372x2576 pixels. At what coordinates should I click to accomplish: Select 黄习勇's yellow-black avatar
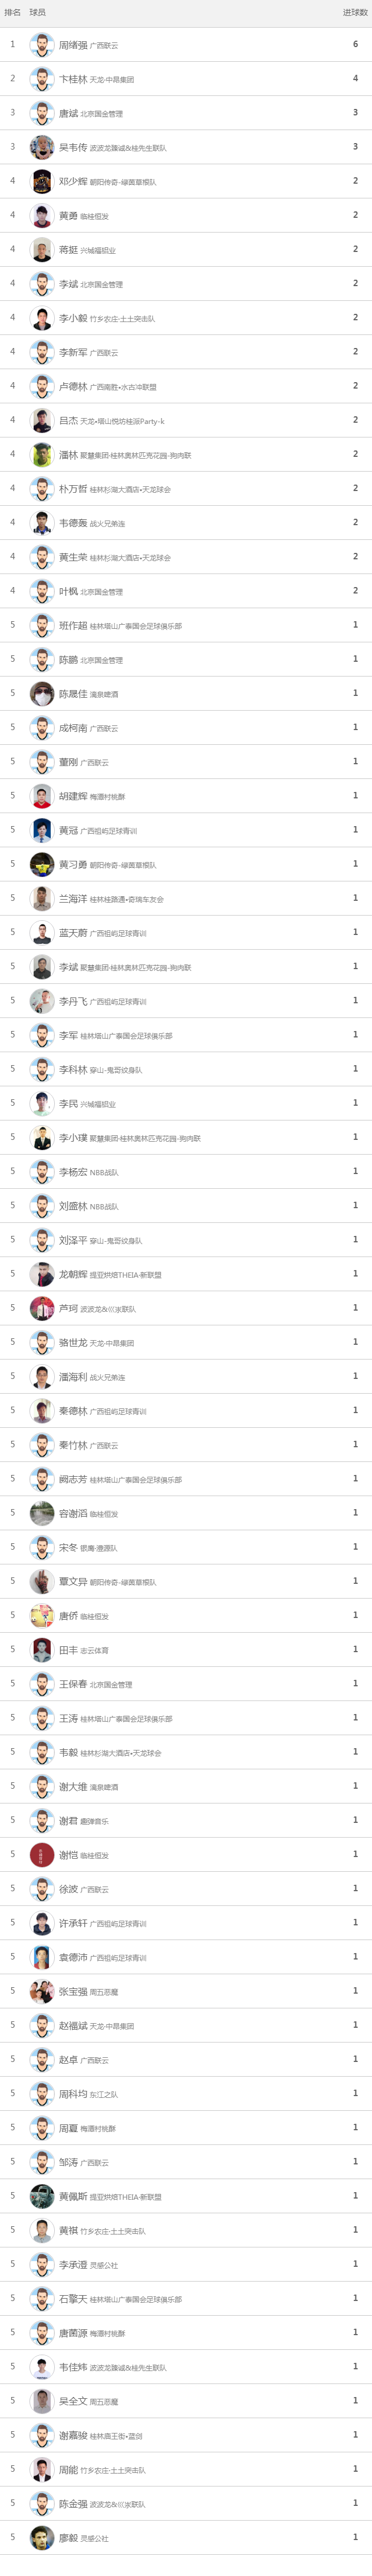(x=41, y=864)
